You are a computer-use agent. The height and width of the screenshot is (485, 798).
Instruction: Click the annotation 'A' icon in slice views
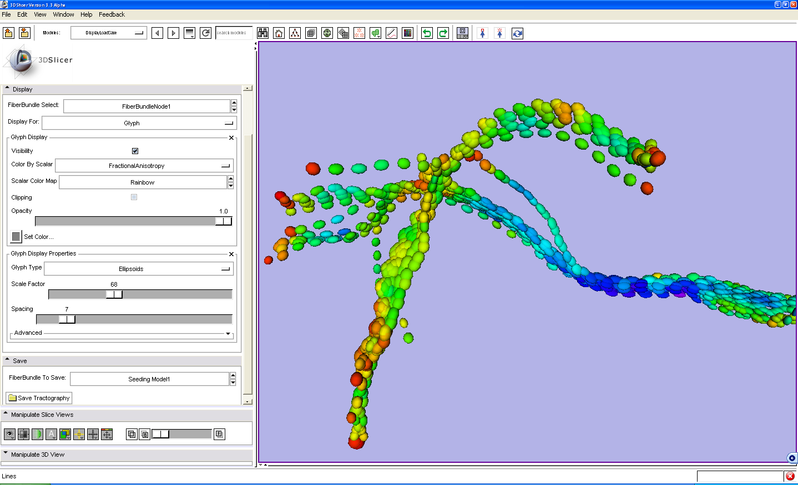pyautogui.click(x=51, y=435)
